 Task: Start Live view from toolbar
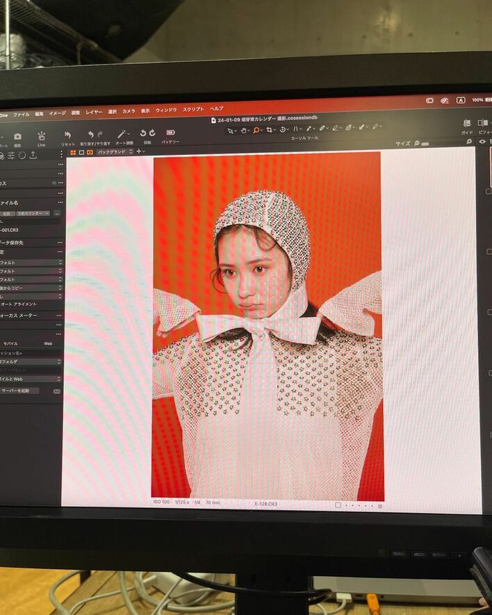pos(42,136)
